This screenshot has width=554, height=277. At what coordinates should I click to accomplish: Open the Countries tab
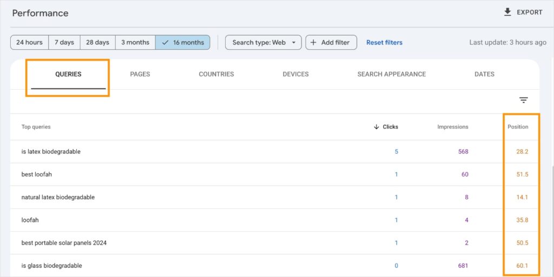tap(216, 74)
